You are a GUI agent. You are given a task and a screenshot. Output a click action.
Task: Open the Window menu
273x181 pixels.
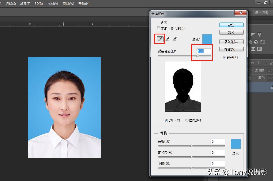coord(68,4)
